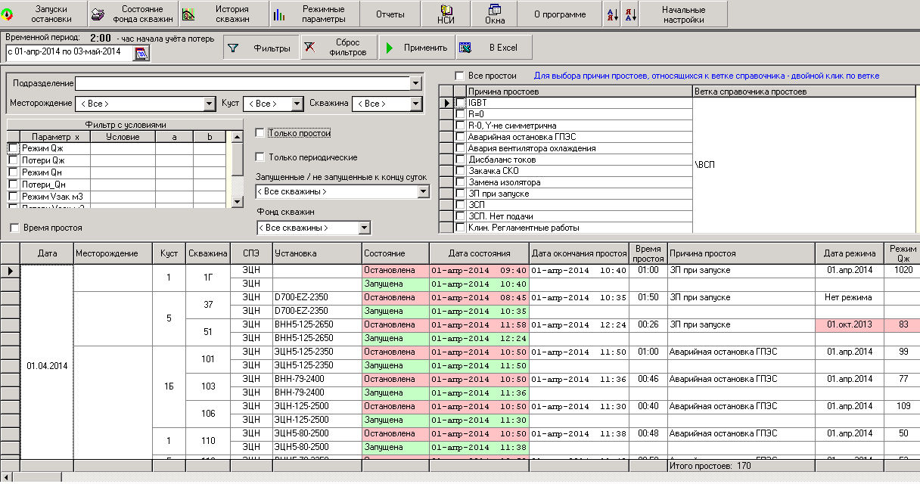Check the IGBT downtime reason checkbox

click(461, 103)
